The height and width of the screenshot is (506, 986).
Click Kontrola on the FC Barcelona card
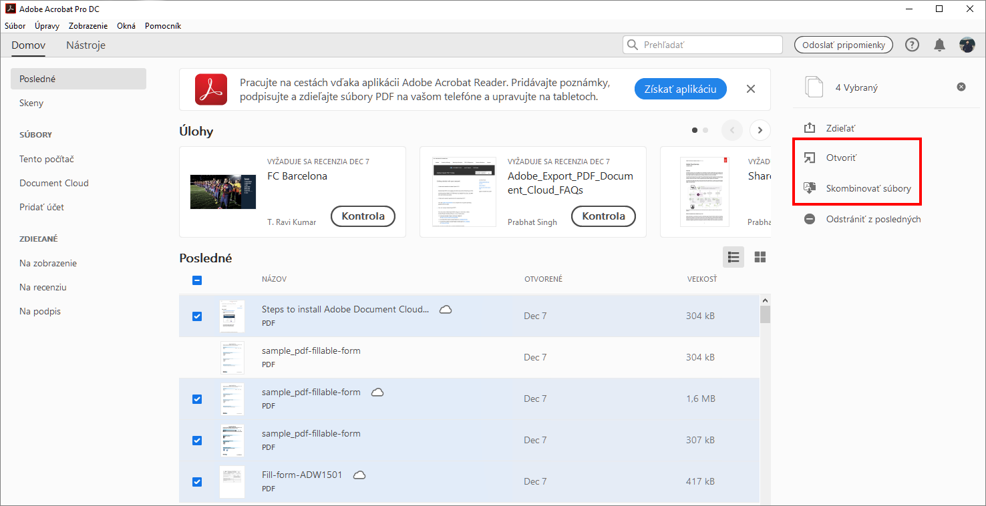[x=363, y=216]
